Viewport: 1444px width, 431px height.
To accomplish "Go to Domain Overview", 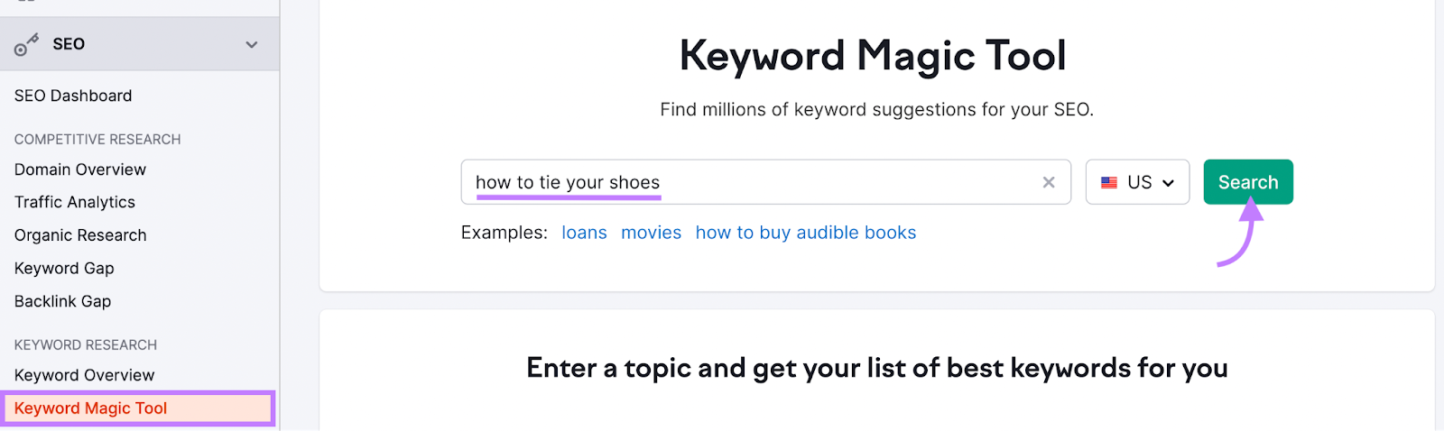I will tap(80, 170).
